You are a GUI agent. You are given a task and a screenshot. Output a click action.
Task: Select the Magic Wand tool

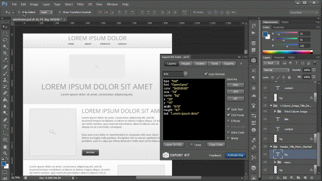click(5, 47)
